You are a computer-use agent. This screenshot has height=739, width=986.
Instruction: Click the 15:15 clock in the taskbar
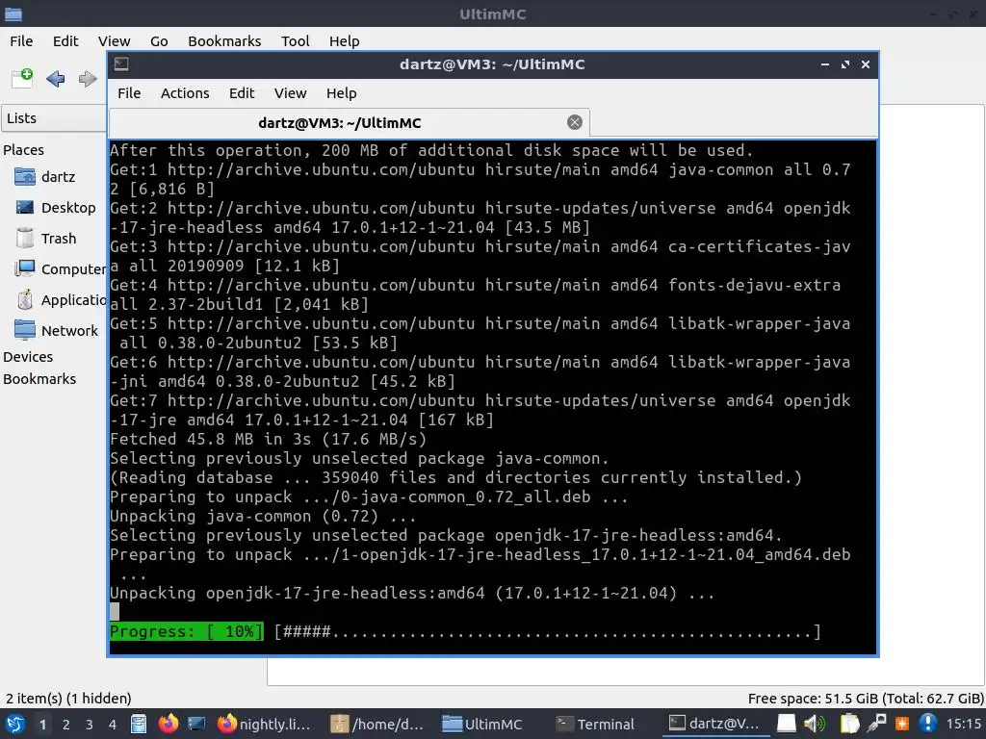(963, 725)
